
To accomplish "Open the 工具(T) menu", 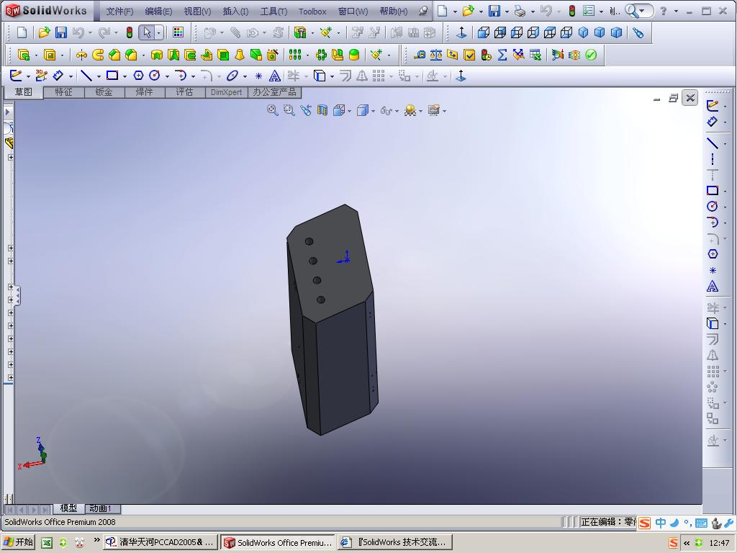I will (273, 12).
